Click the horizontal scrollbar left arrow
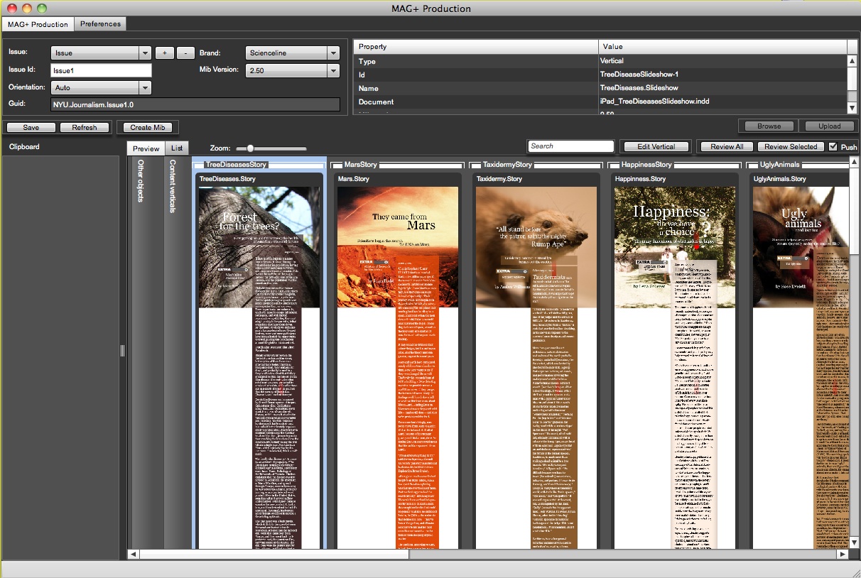Screen dimensions: 861x578 132,554
